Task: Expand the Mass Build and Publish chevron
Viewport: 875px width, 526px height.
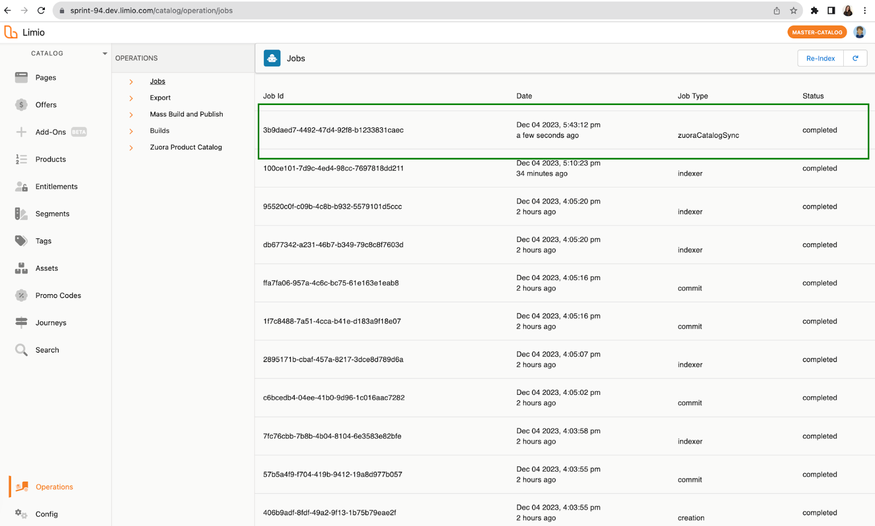Action: [x=131, y=115]
